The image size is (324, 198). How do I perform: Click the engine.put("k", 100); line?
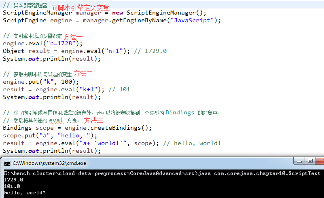(x=41, y=82)
